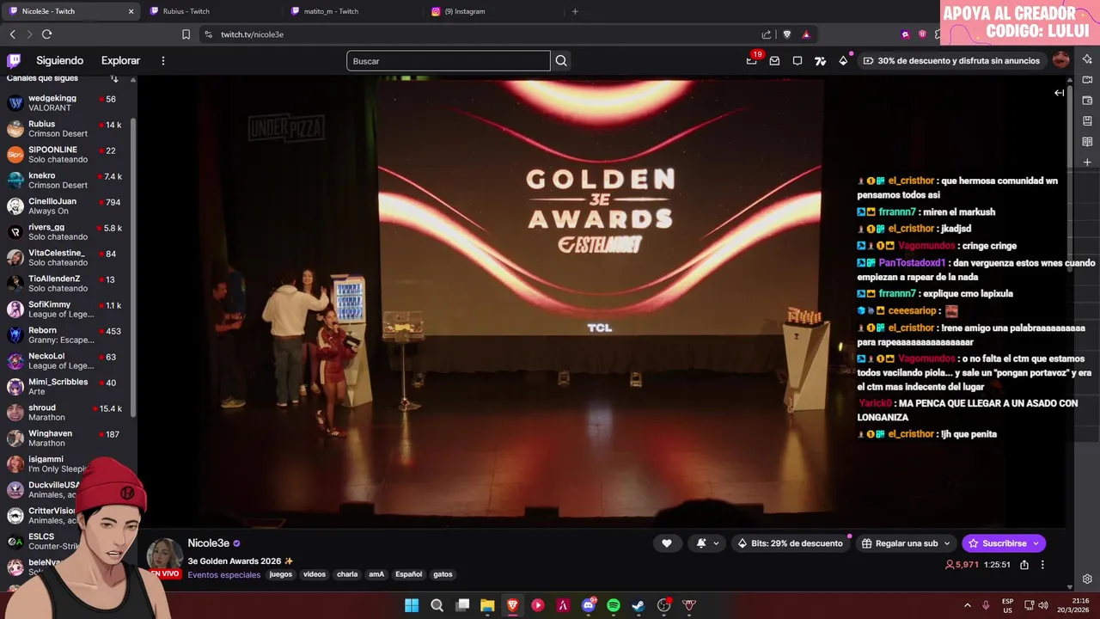Share the stream via share icon

[1024, 565]
